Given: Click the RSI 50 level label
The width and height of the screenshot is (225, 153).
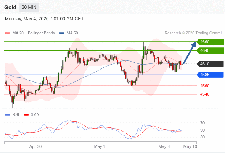Looking at the screenshot, I should (x=202, y=130).
